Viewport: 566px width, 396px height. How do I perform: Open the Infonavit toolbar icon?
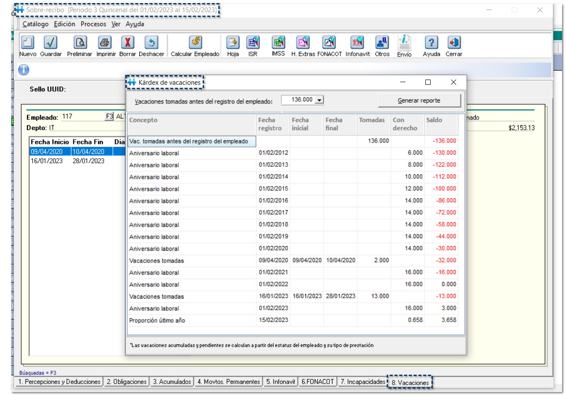point(357,43)
